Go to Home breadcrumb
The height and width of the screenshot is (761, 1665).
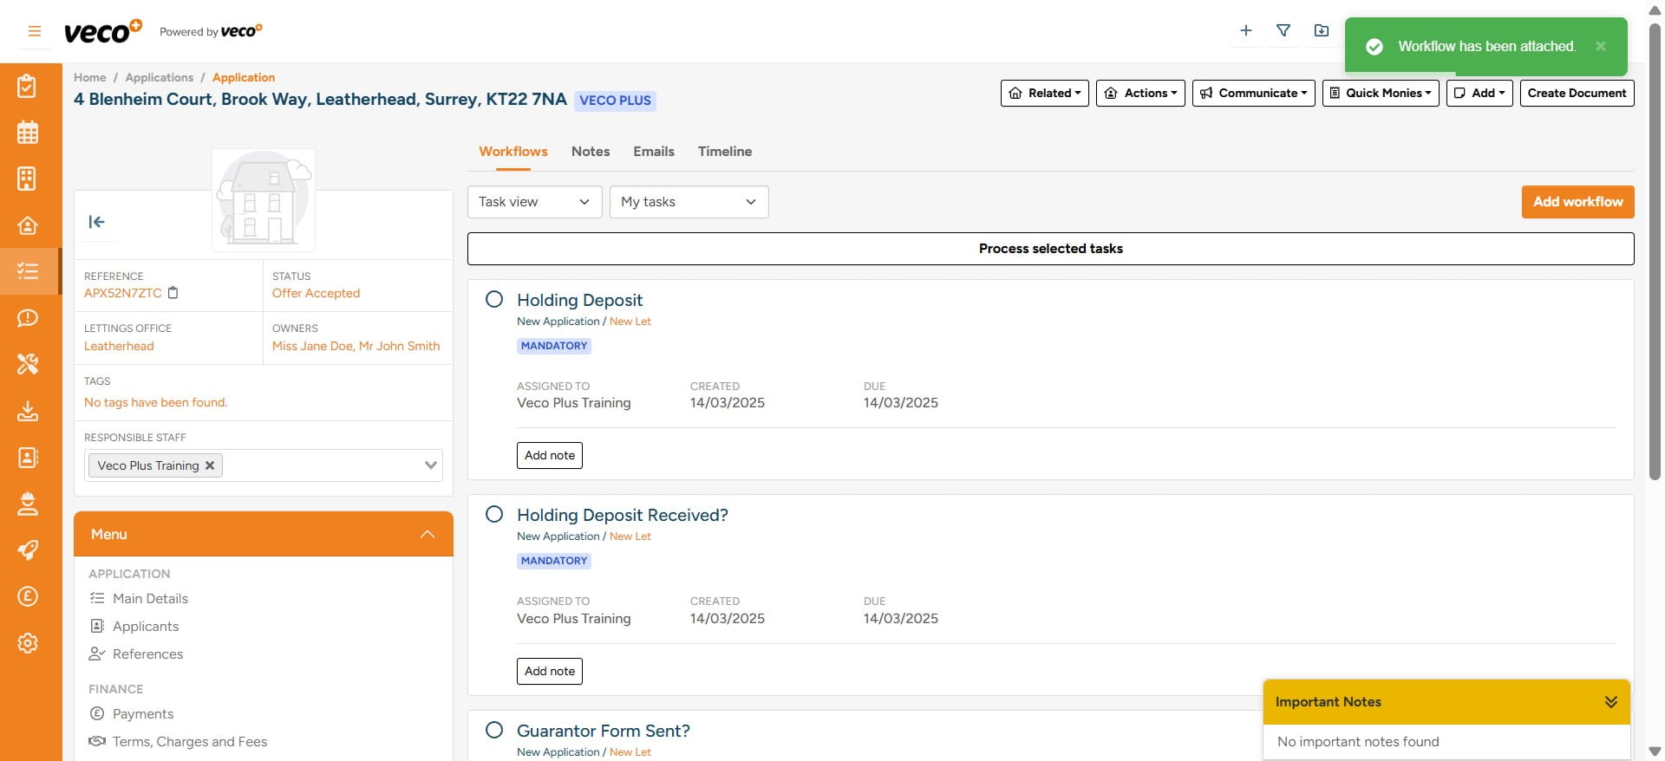click(x=90, y=77)
